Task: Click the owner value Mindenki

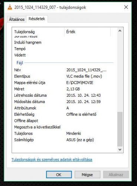Action: pos(74,134)
